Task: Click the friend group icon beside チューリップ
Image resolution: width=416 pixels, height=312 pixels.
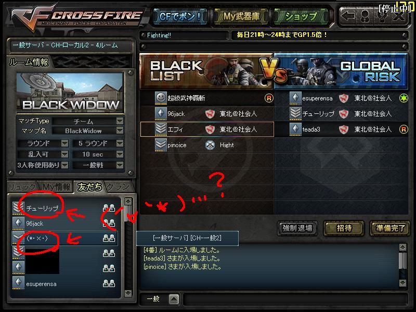Action: [x=109, y=207]
